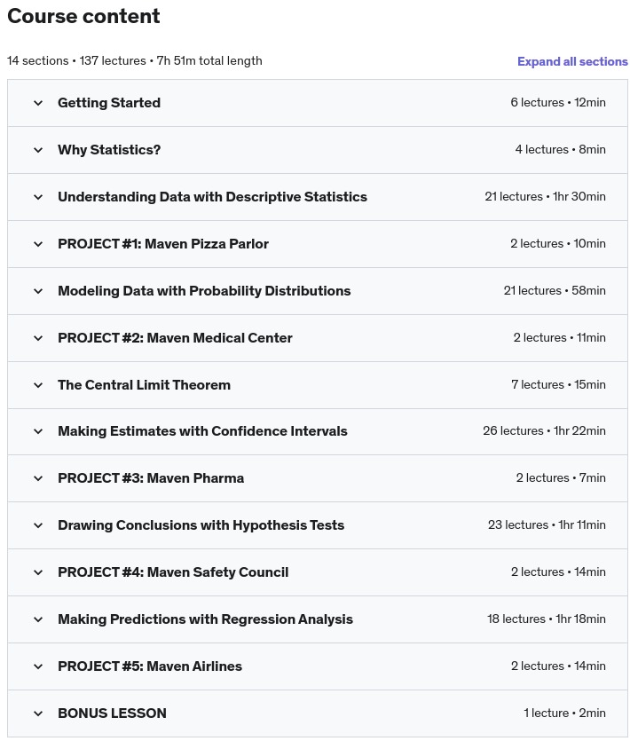The height and width of the screenshot is (741, 630).
Task: Expand the Why Statistics? chevron
Action: click(38, 150)
